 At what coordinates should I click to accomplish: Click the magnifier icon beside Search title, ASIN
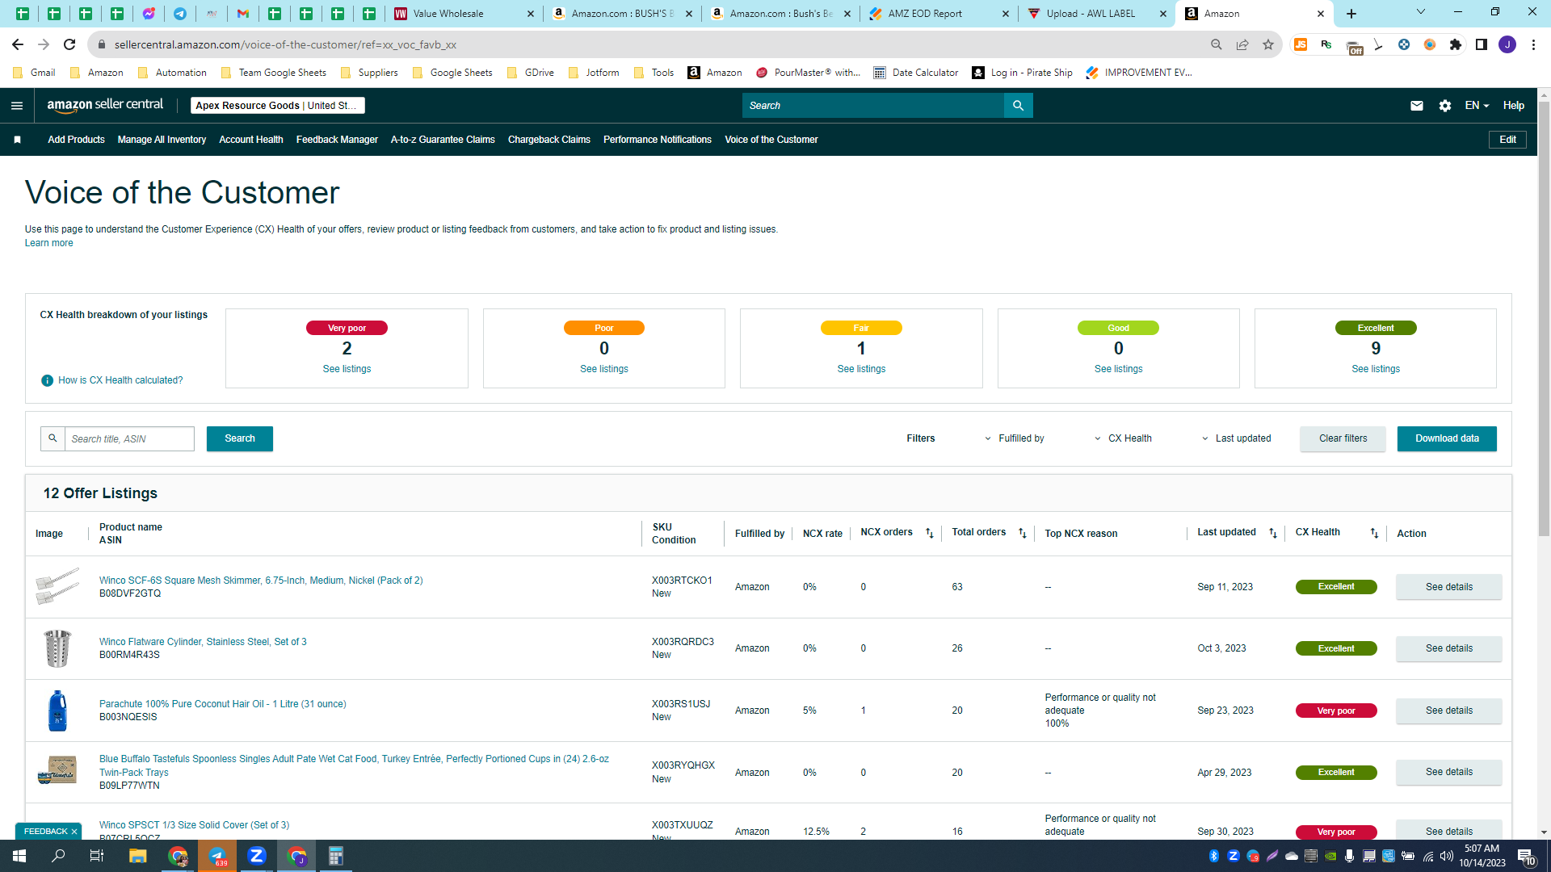(53, 438)
